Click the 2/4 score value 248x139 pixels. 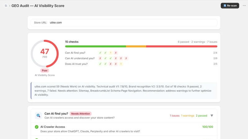click(x=215, y=53)
